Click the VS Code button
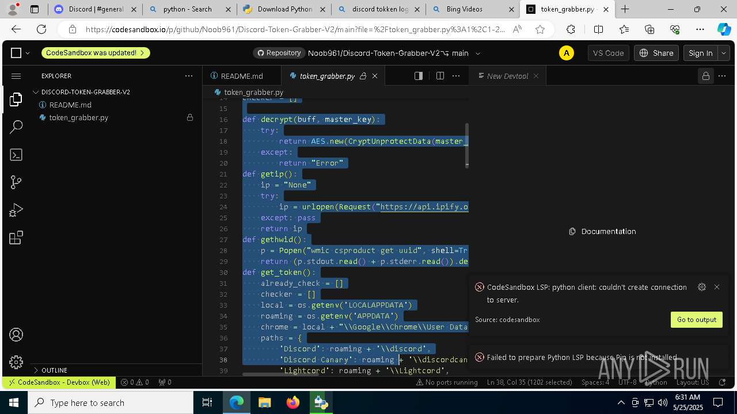Screen dimensions: 737x414 608,53
